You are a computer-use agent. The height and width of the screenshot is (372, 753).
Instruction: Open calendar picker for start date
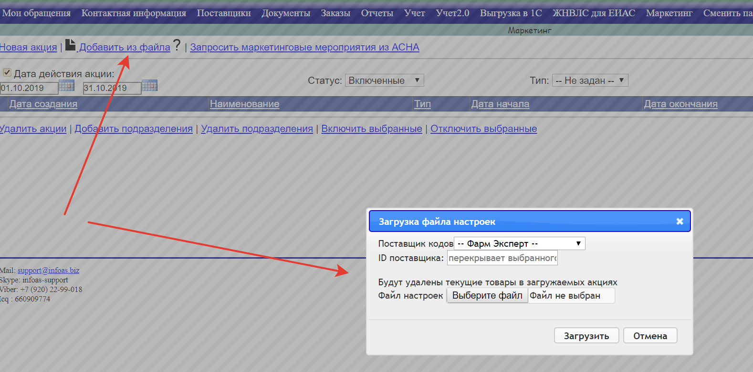[x=66, y=86]
